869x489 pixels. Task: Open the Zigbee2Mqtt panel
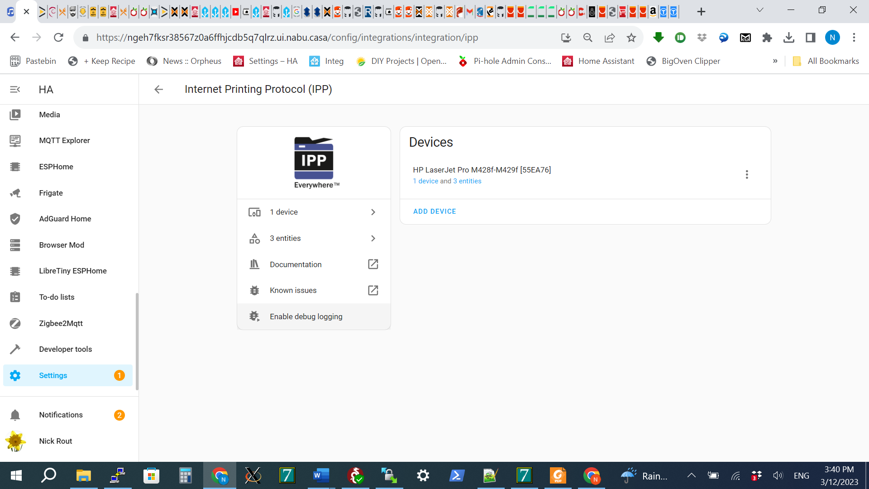pyautogui.click(x=61, y=323)
